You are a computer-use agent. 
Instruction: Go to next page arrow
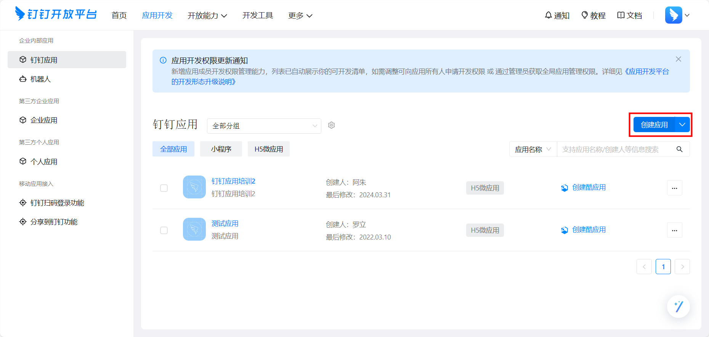[682, 267]
